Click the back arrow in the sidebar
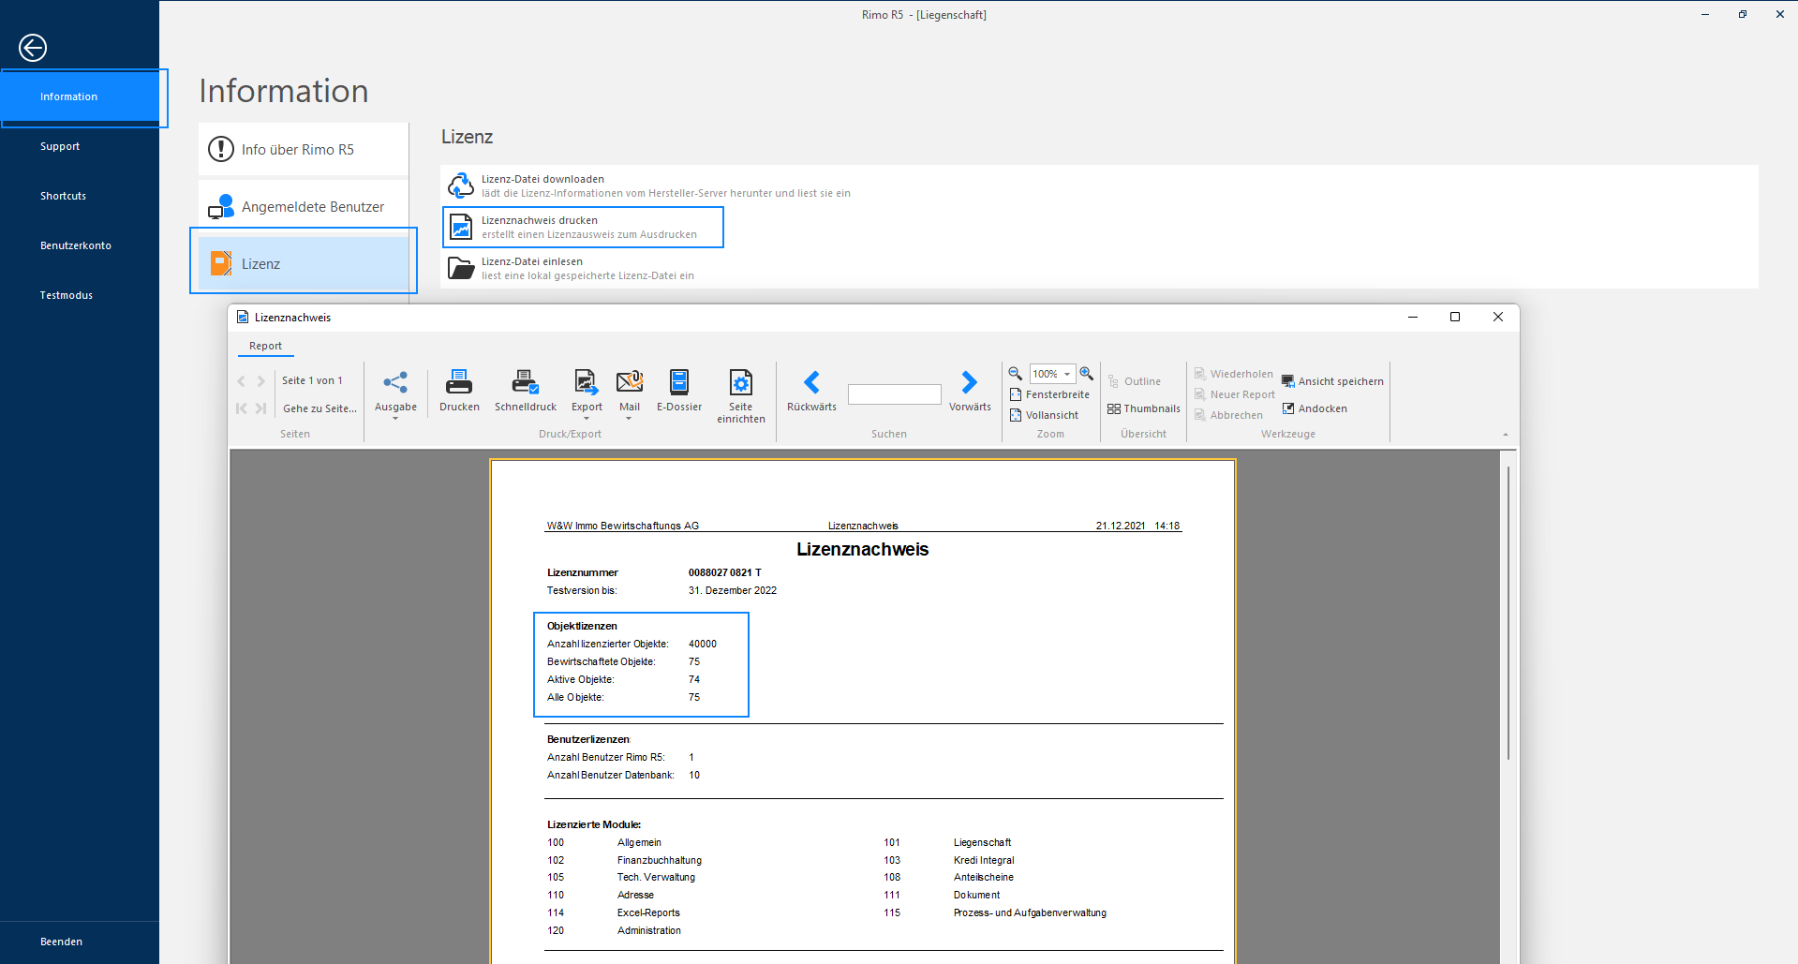1798x964 pixels. coord(33,48)
